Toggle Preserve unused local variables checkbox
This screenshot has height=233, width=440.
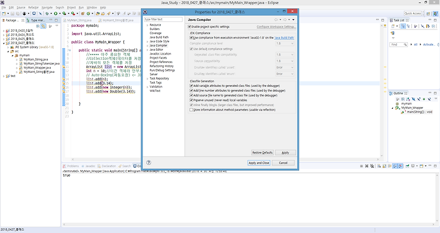pyautogui.click(x=191, y=100)
